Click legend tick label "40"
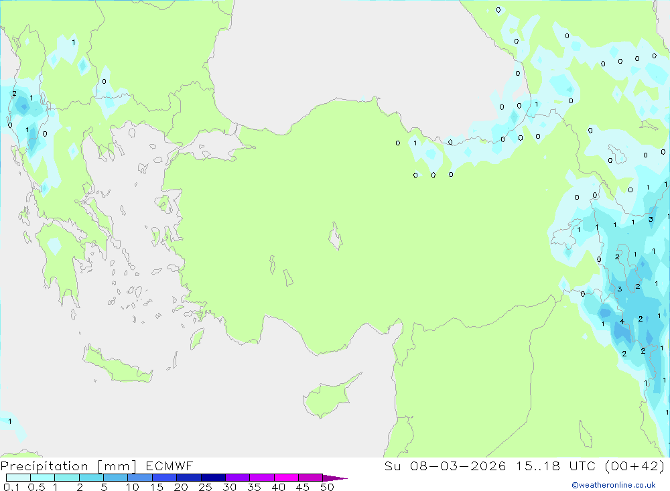Viewport: 670px width, 491px height. [x=278, y=487]
